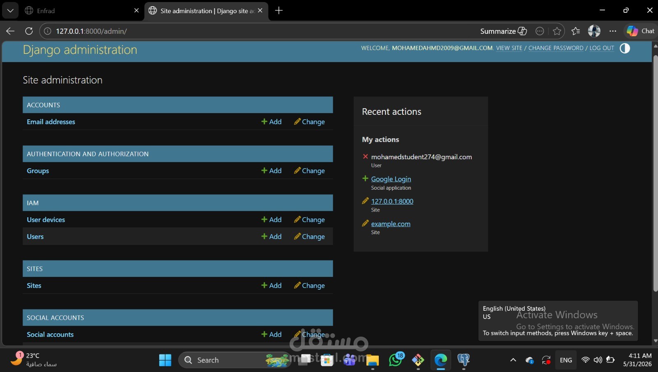Add a new User
The image size is (658, 372).
click(271, 237)
